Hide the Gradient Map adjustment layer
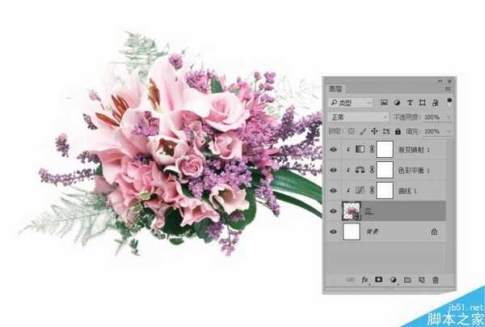This screenshot has height=327, width=485. pyautogui.click(x=333, y=150)
